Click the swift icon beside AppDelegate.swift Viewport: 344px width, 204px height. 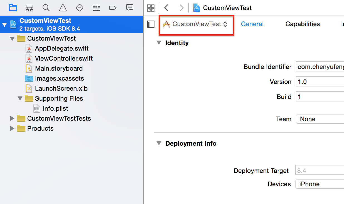coord(29,48)
